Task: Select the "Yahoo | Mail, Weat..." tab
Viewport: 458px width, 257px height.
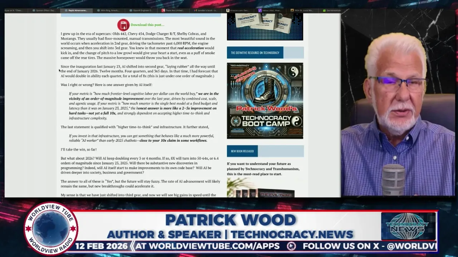Action: (269, 10)
